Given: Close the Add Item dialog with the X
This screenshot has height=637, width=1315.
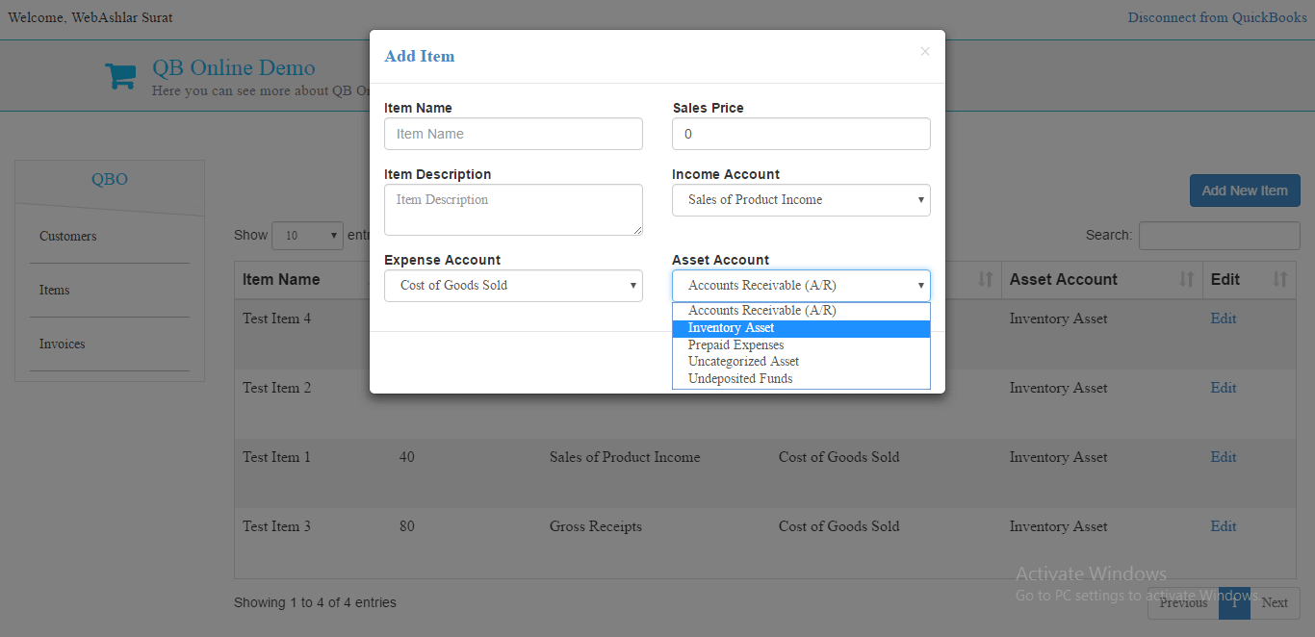Looking at the screenshot, I should [925, 52].
